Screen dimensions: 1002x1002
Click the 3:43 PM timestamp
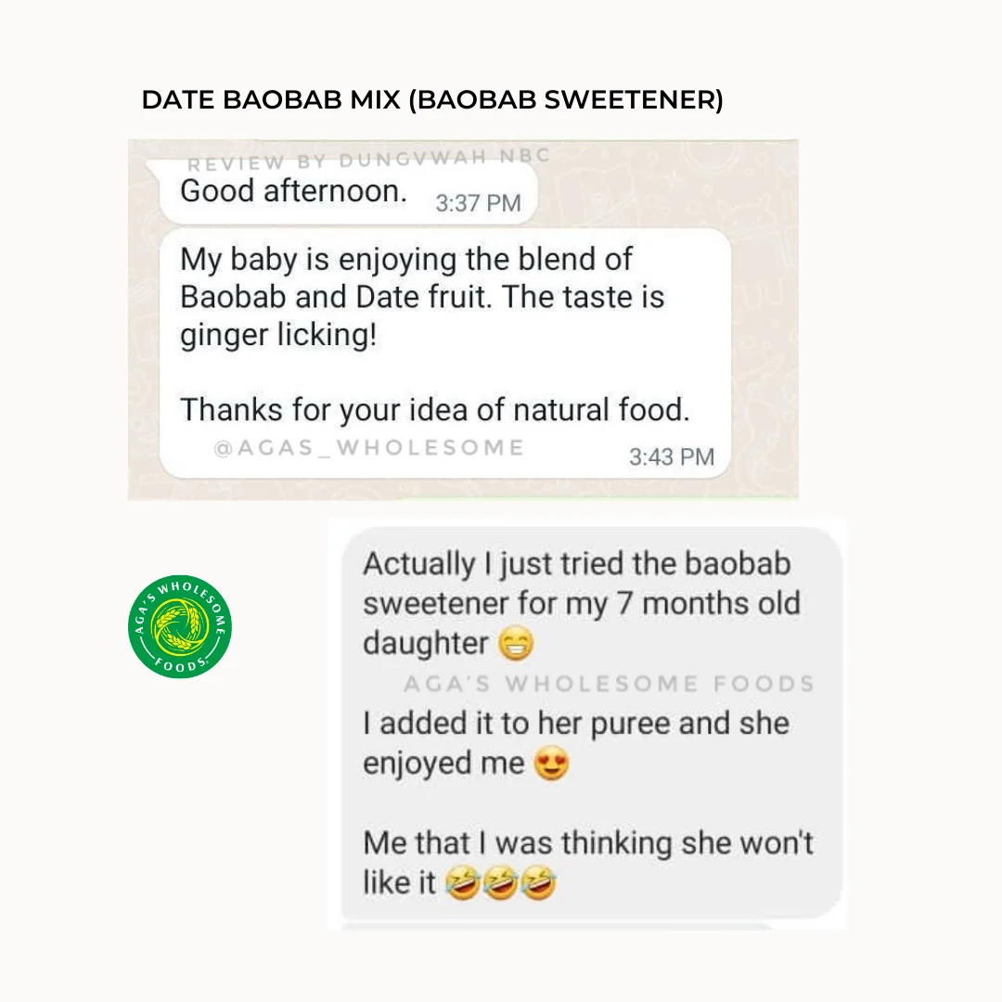click(672, 456)
